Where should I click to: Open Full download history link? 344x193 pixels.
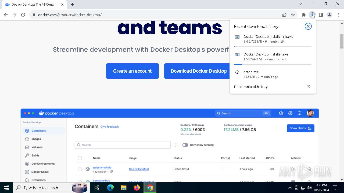click(x=251, y=87)
